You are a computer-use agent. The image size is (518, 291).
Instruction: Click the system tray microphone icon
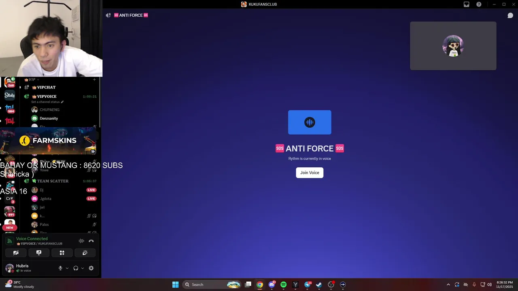tap(474, 285)
